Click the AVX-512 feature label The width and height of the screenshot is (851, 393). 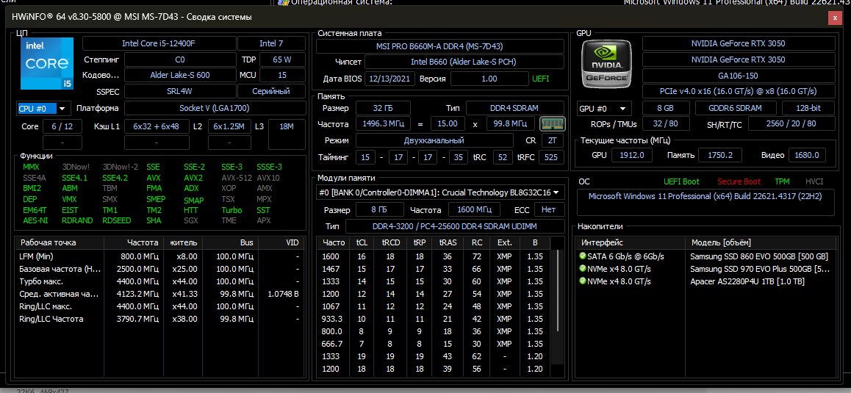click(x=235, y=178)
